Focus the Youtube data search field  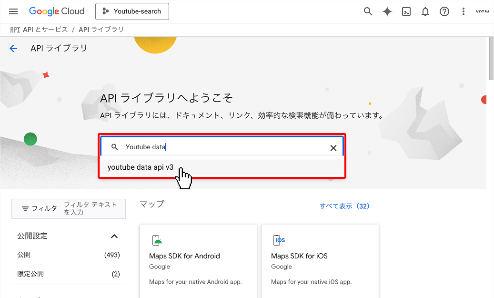point(222,147)
